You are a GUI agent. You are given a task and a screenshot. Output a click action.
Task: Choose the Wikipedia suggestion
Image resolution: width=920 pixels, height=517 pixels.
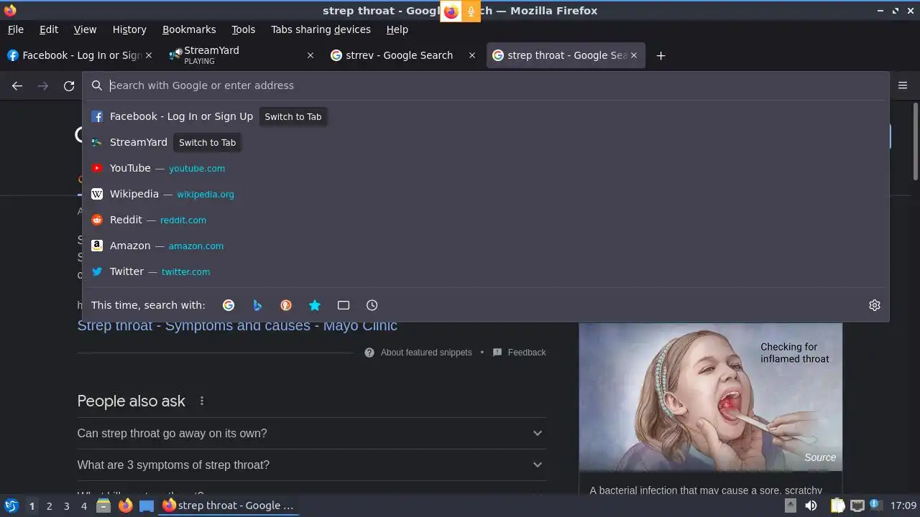[486, 194]
